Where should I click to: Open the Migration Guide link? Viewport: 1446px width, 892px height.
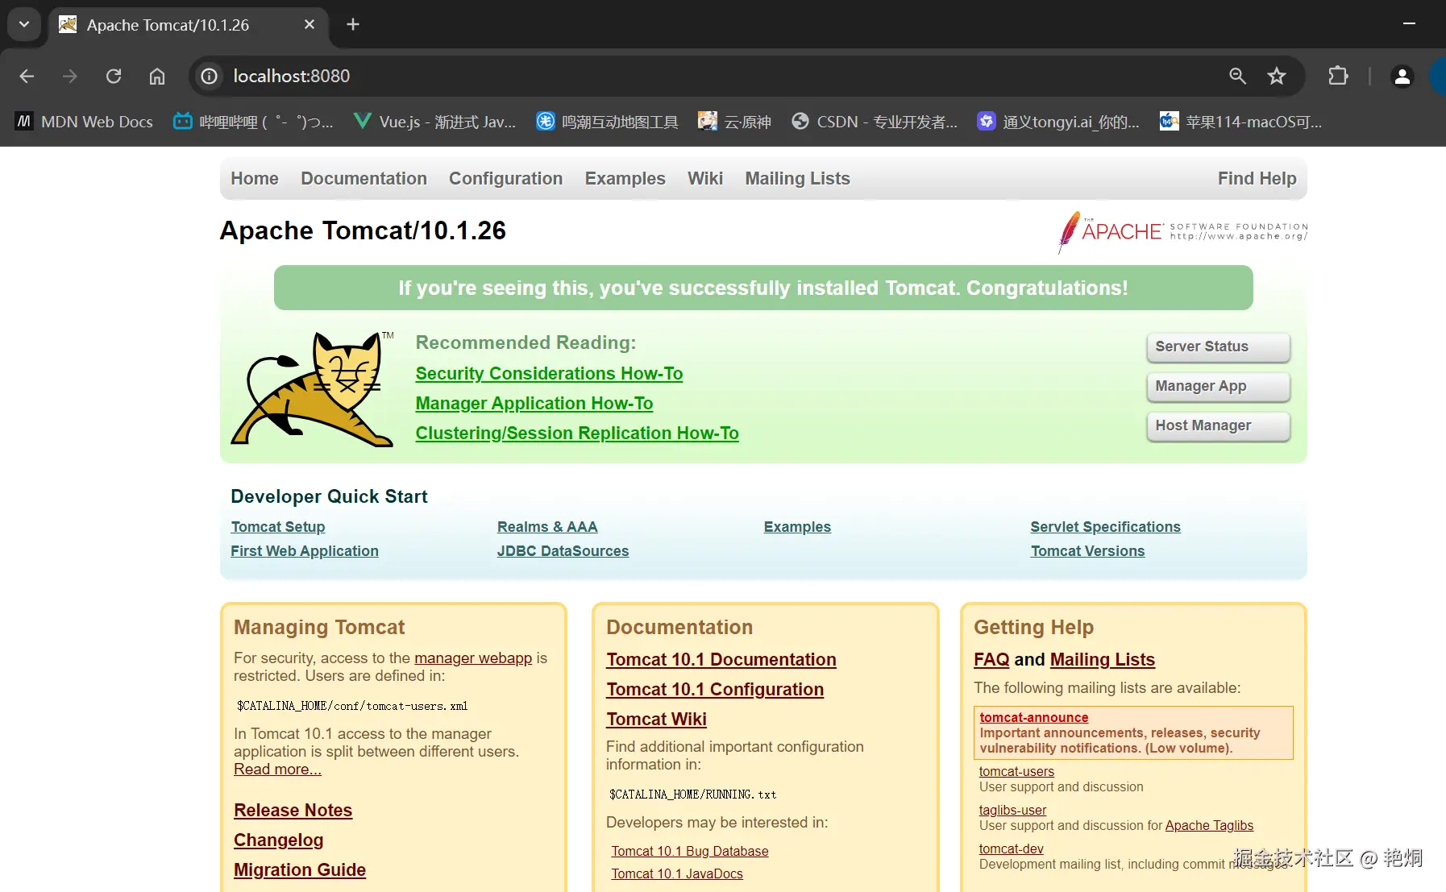[300, 869]
